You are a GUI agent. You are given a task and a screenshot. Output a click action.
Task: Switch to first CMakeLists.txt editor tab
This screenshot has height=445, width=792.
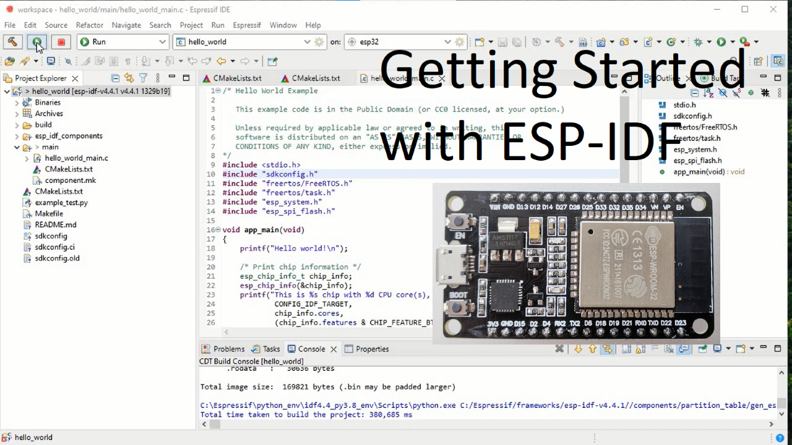coord(232,78)
